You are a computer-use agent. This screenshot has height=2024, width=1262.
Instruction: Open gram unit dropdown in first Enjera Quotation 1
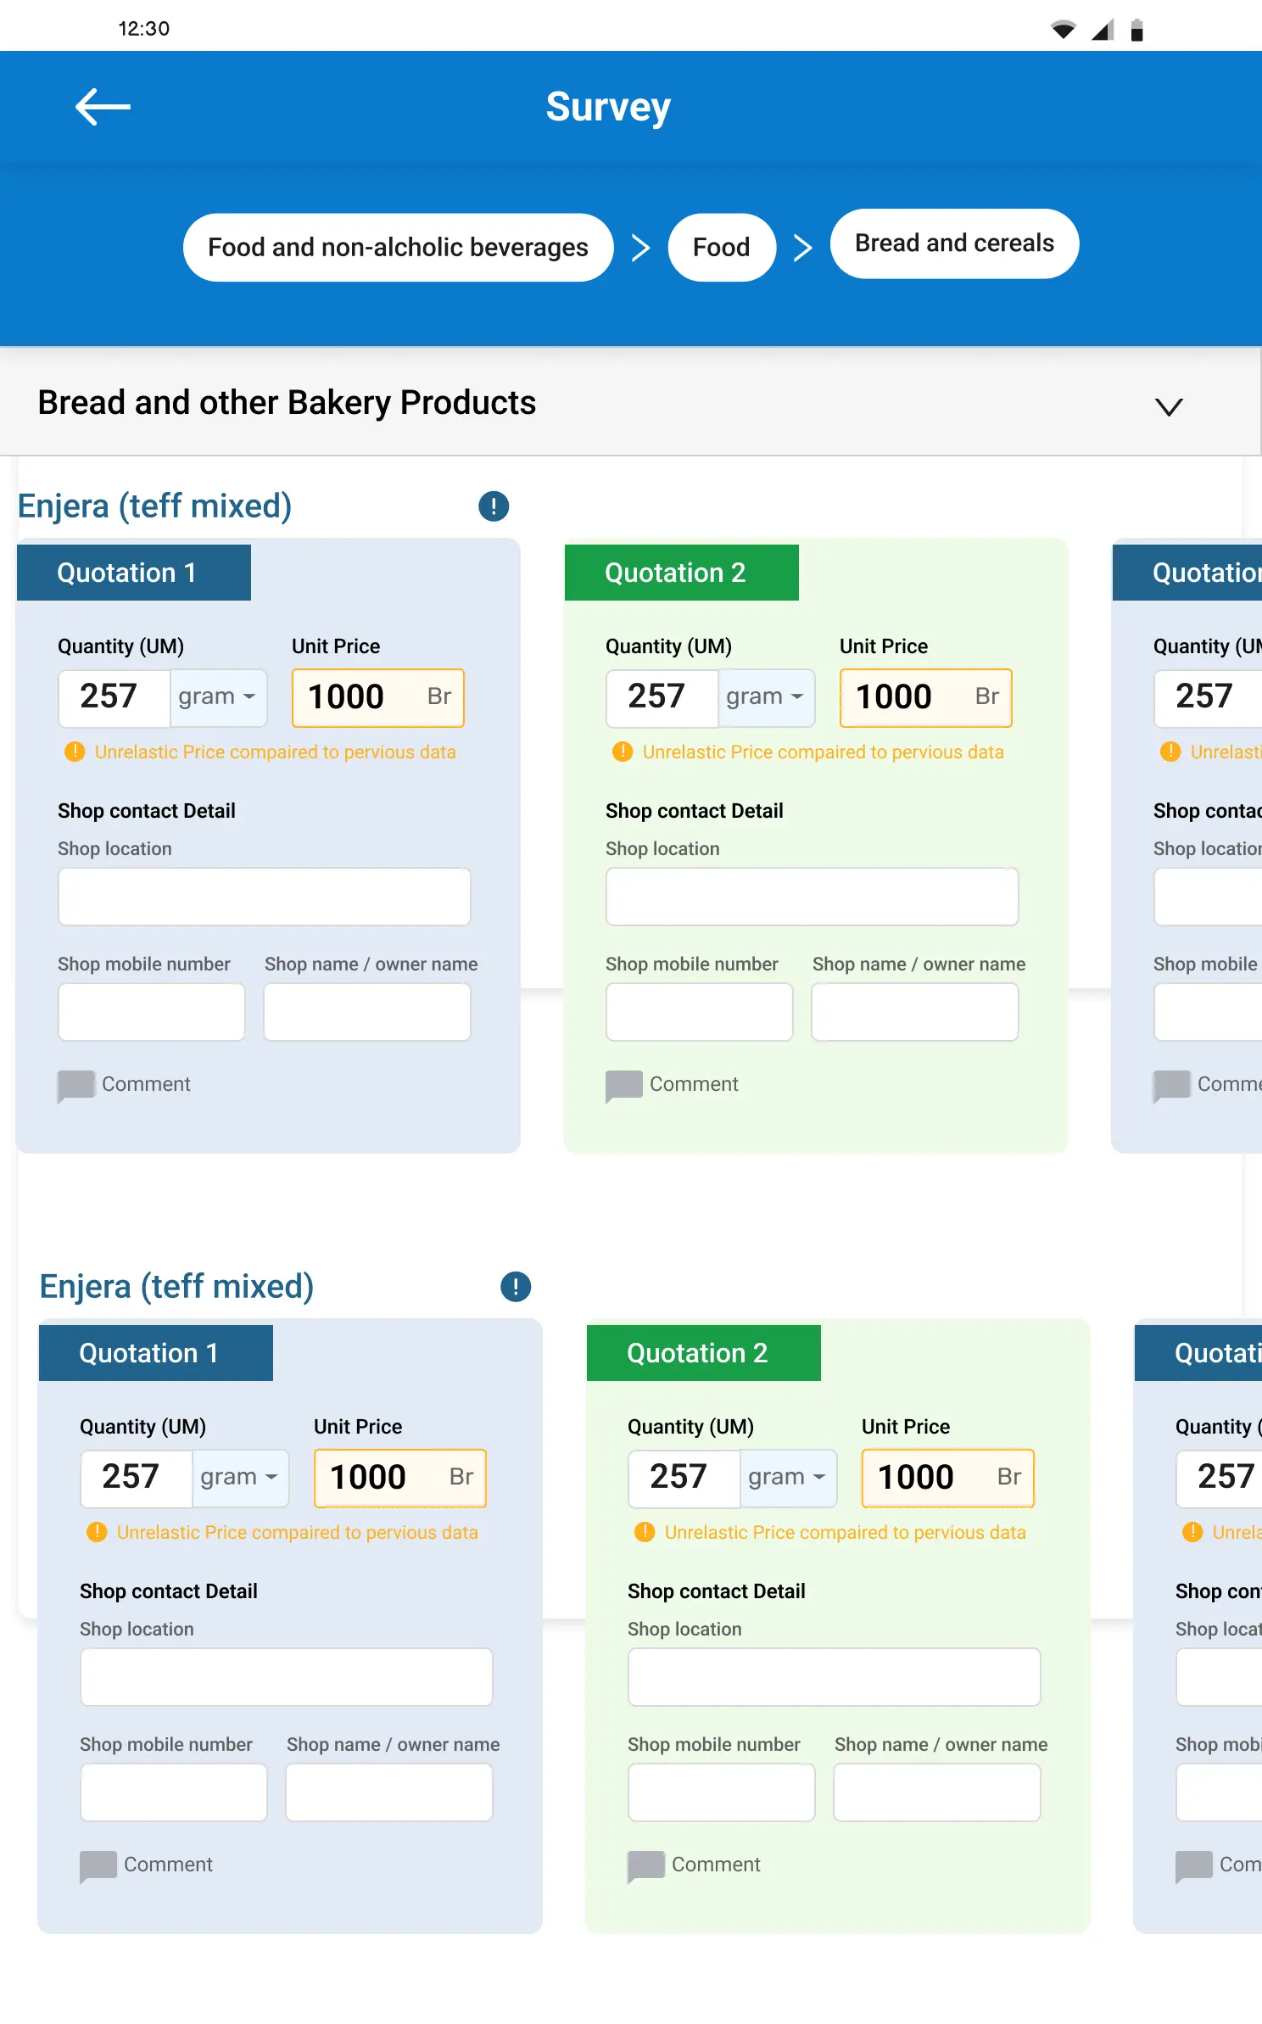[x=219, y=697]
